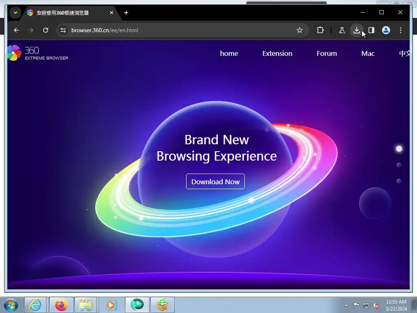Minimize the browser window

click(363, 12)
